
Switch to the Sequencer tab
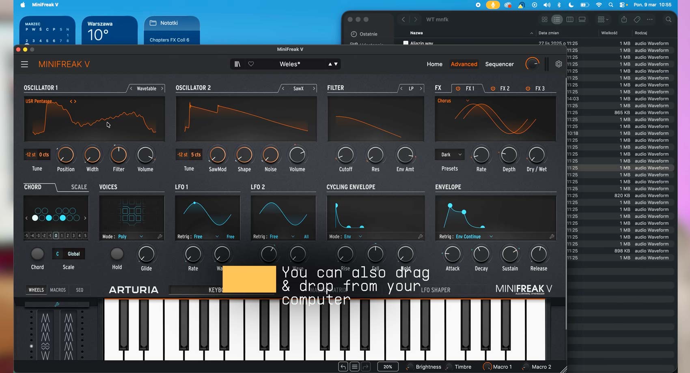point(499,64)
